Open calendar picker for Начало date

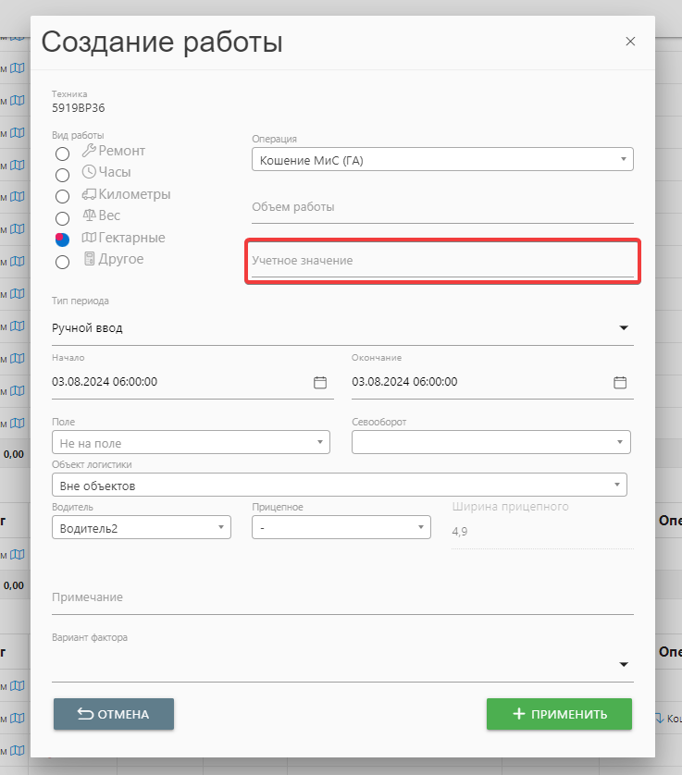coord(320,382)
